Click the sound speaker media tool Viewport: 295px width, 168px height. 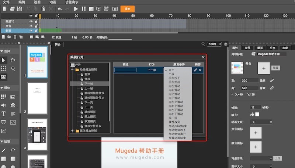point(4,105)
